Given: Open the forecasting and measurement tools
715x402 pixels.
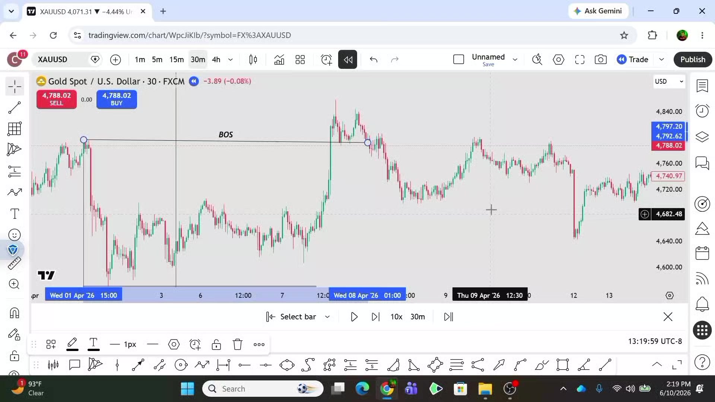Looking at the screenshot, I should pyautogui.click(x=15, y=171).
